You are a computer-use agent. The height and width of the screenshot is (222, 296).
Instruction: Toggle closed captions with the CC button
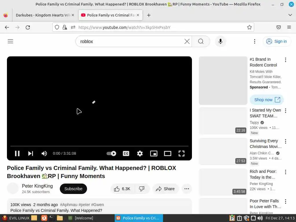(x=126, y=153)
